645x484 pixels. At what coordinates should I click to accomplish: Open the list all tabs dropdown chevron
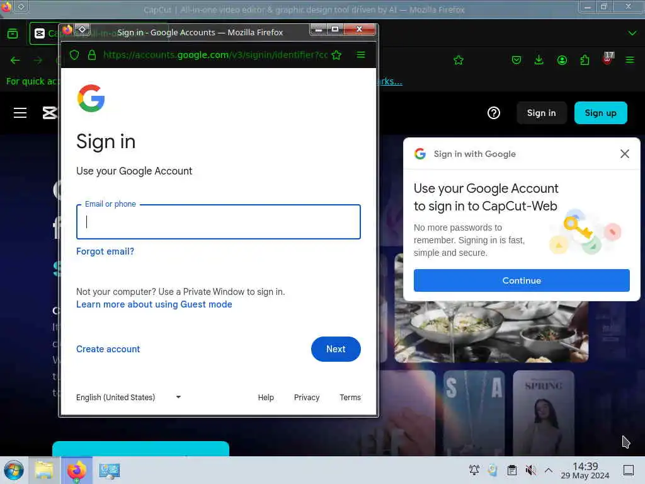632,33
